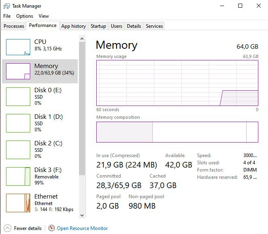Click the Task Manager title bar icon
Viewport: 268px width, 234px height.
6,6
